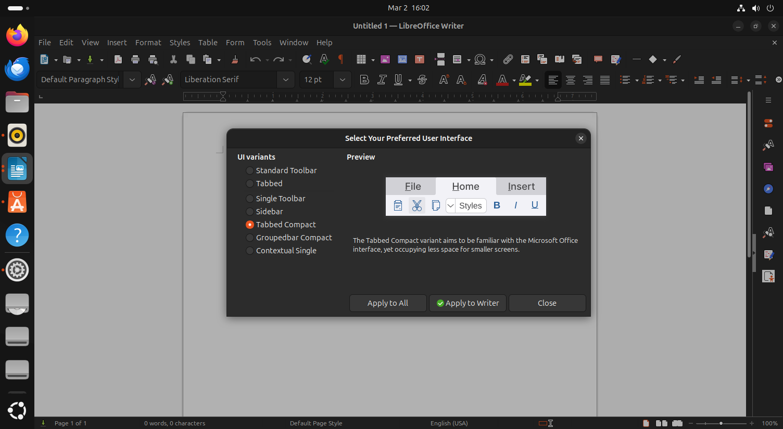This screenshot has height=429, width=783.
Task: Click Close in the interface dialog
Action: click(x=547, y=303)
